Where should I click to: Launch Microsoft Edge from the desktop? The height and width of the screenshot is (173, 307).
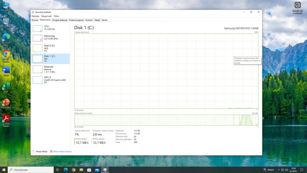click(x=6, y=40)
